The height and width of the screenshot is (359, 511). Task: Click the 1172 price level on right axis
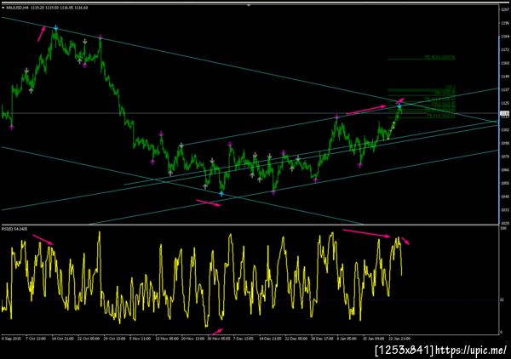(x=505, y=50)
